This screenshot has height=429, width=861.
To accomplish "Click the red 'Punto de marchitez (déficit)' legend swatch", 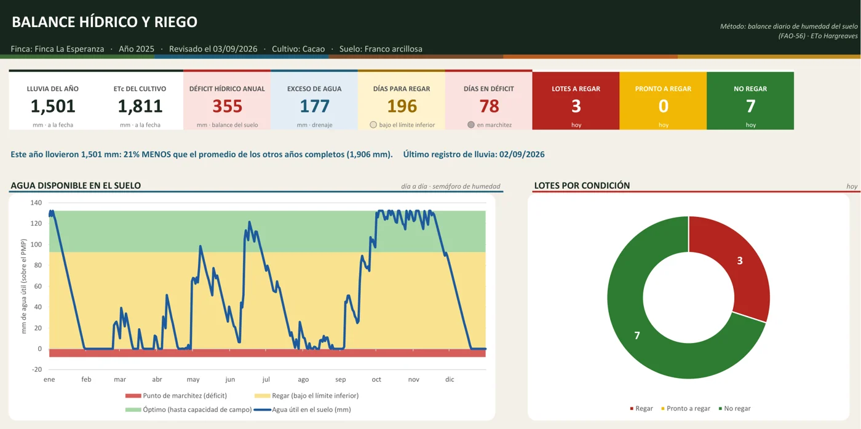I will point(133,396).
